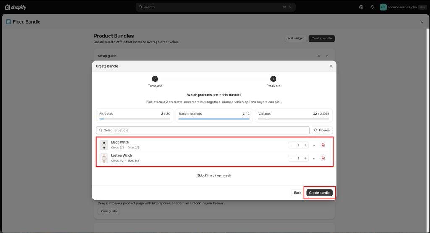Click Create bundle button in page header
430x233 pixels.
coord(321,38)
